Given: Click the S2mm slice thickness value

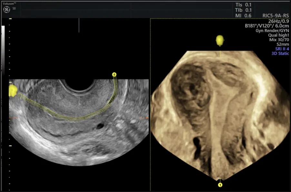Looking at the screenshot, I should [283, 44].
